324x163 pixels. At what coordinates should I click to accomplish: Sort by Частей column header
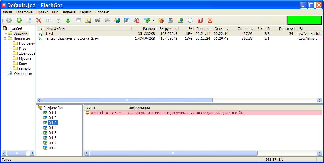(x=263, y=28)
